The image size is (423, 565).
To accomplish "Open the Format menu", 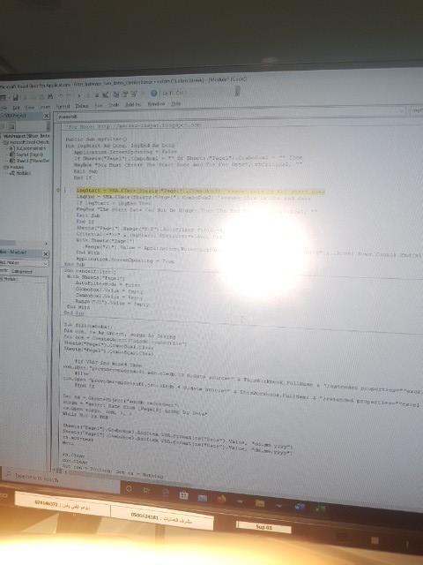I will 63,107.
